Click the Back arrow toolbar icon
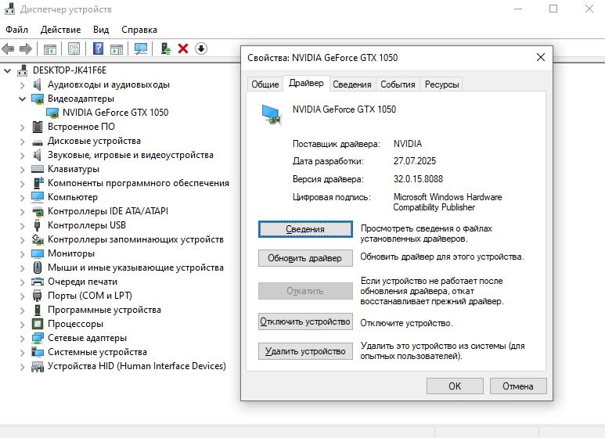 [8, 48]
